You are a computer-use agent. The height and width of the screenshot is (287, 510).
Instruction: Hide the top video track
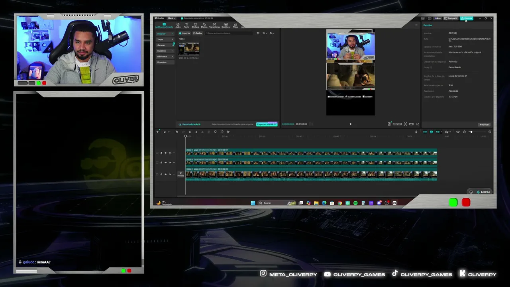(x=166, y=153)
